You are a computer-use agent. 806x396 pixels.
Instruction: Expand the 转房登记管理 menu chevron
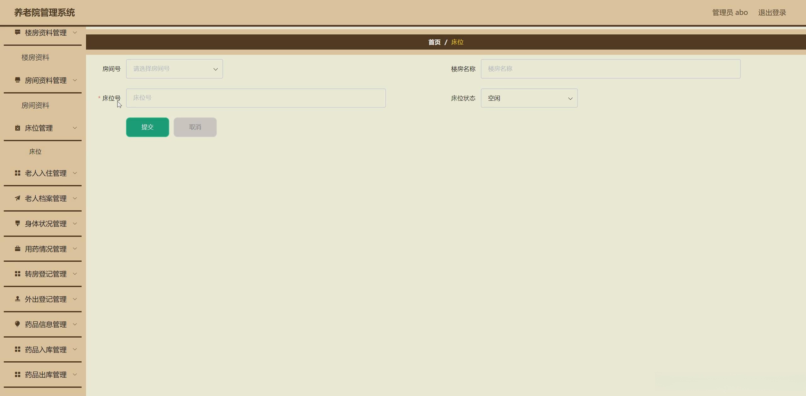pyautogui.click(x=75, y=274)
